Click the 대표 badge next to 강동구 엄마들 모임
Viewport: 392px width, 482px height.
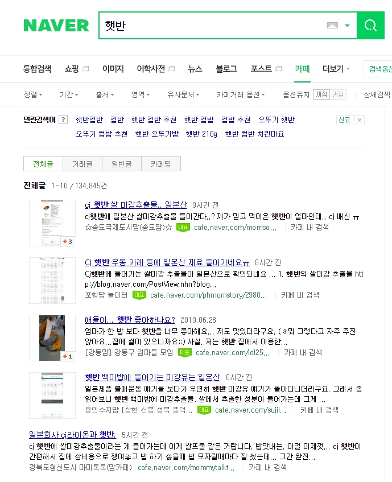(185, 353)
